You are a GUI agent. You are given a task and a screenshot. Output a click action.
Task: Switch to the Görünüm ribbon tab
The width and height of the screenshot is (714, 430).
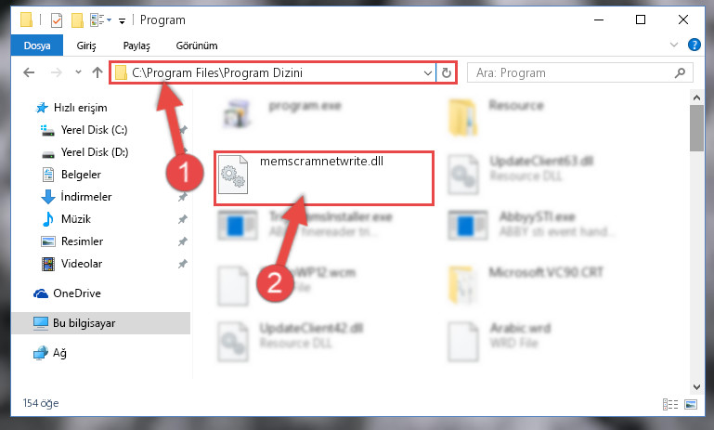click(197, 46)
